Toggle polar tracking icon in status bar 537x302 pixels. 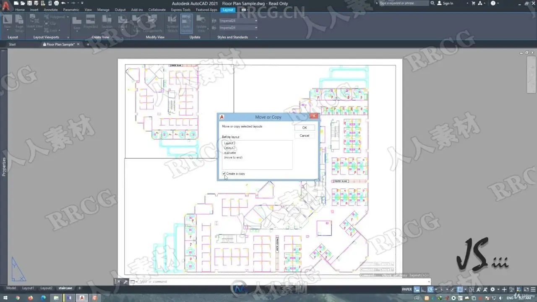click(430, 289)
